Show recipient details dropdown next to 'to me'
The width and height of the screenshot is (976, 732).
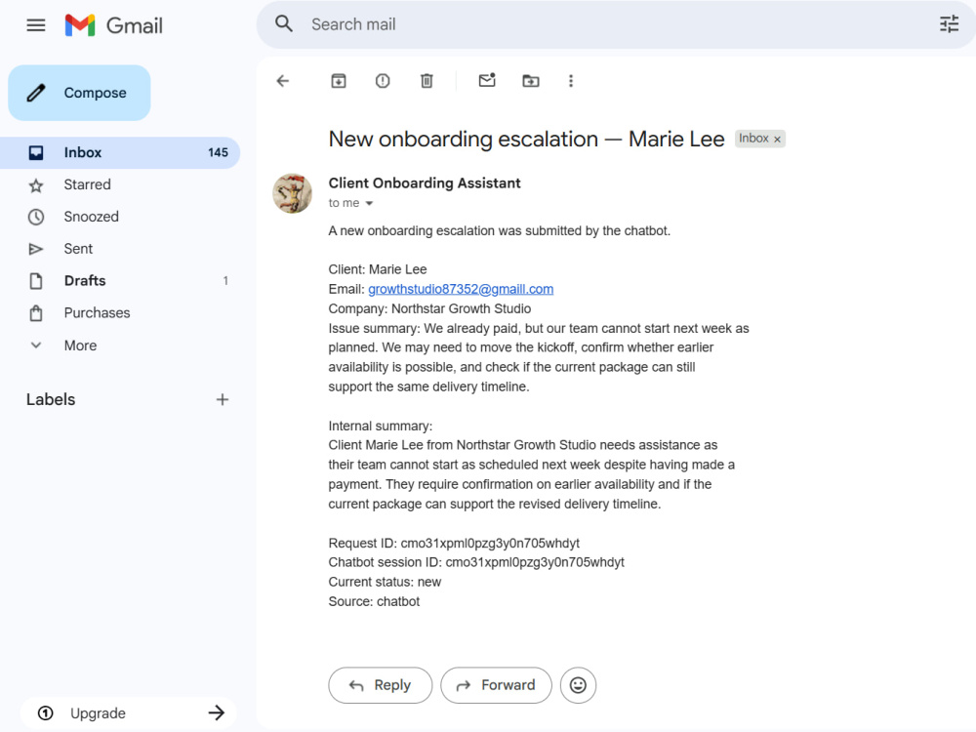pyautogui.click(x=369, y=204)
